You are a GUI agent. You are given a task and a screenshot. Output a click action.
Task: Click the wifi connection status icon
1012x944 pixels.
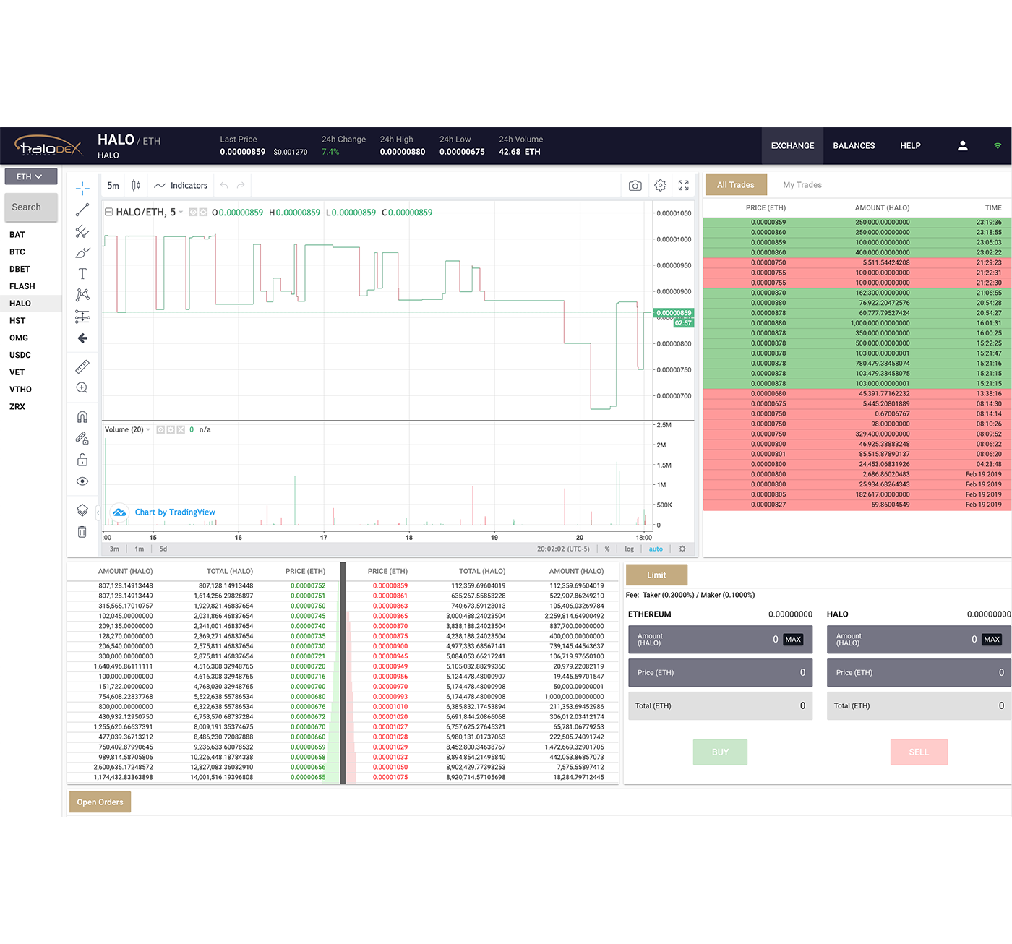pos(998,145)
